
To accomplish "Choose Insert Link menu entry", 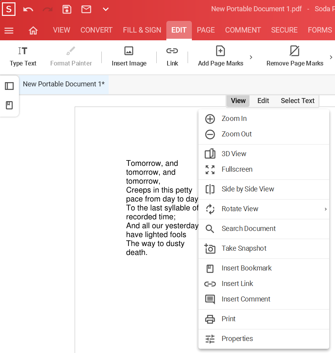I will (264, 284).
